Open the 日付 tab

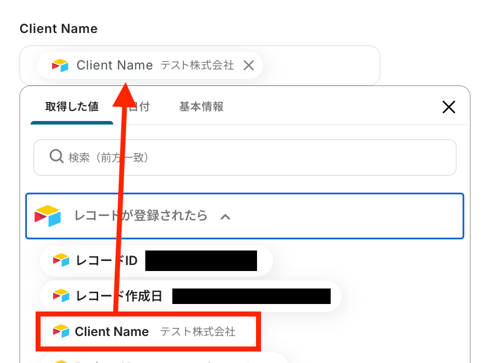coord(139,107)
